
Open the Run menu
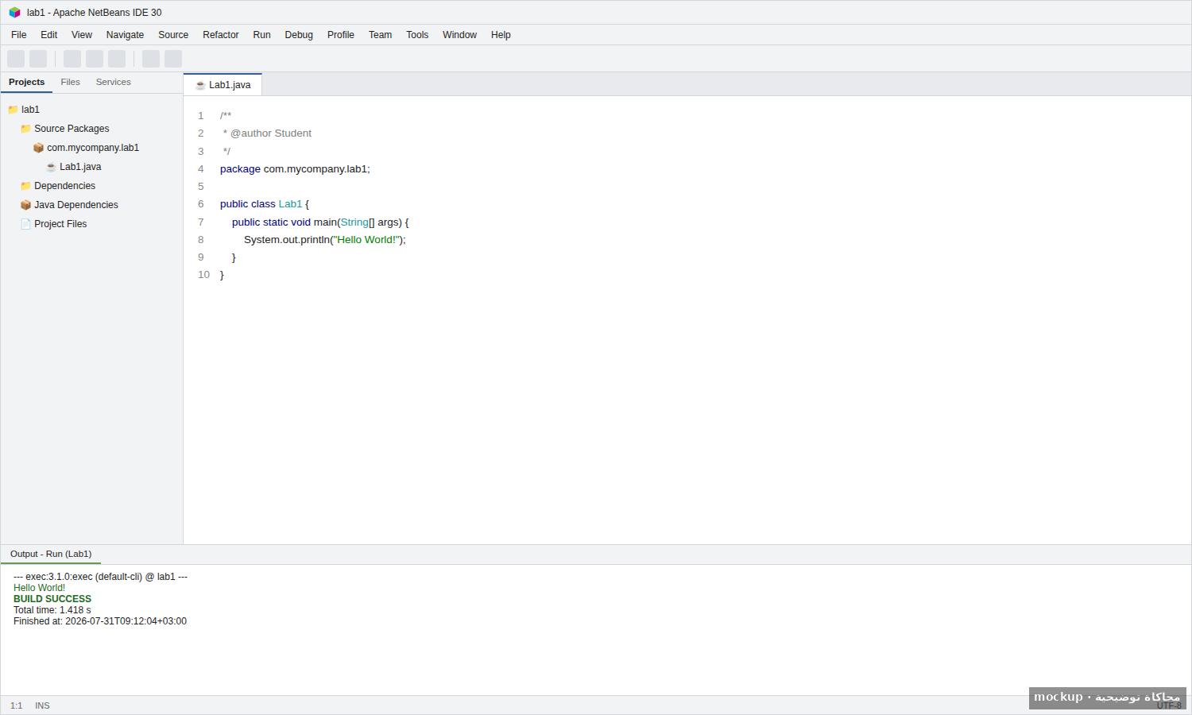pyautogui.click(x=261, y=35)
